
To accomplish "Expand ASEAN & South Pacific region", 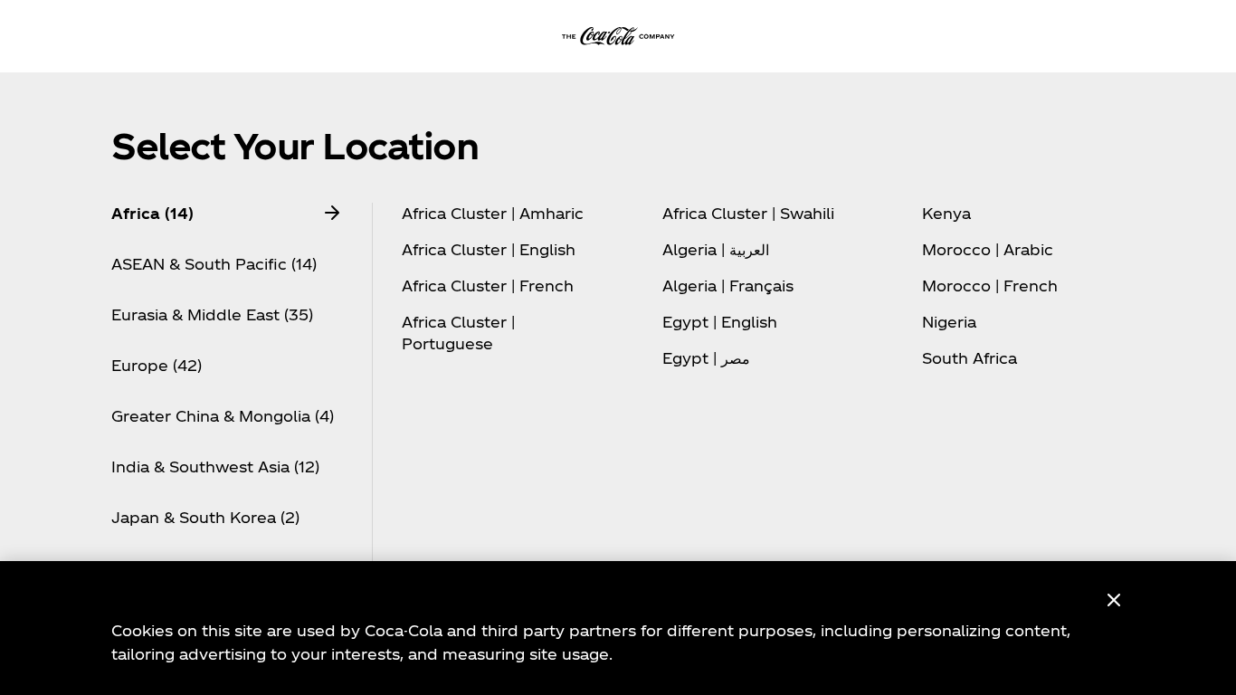I will [214, 265].
